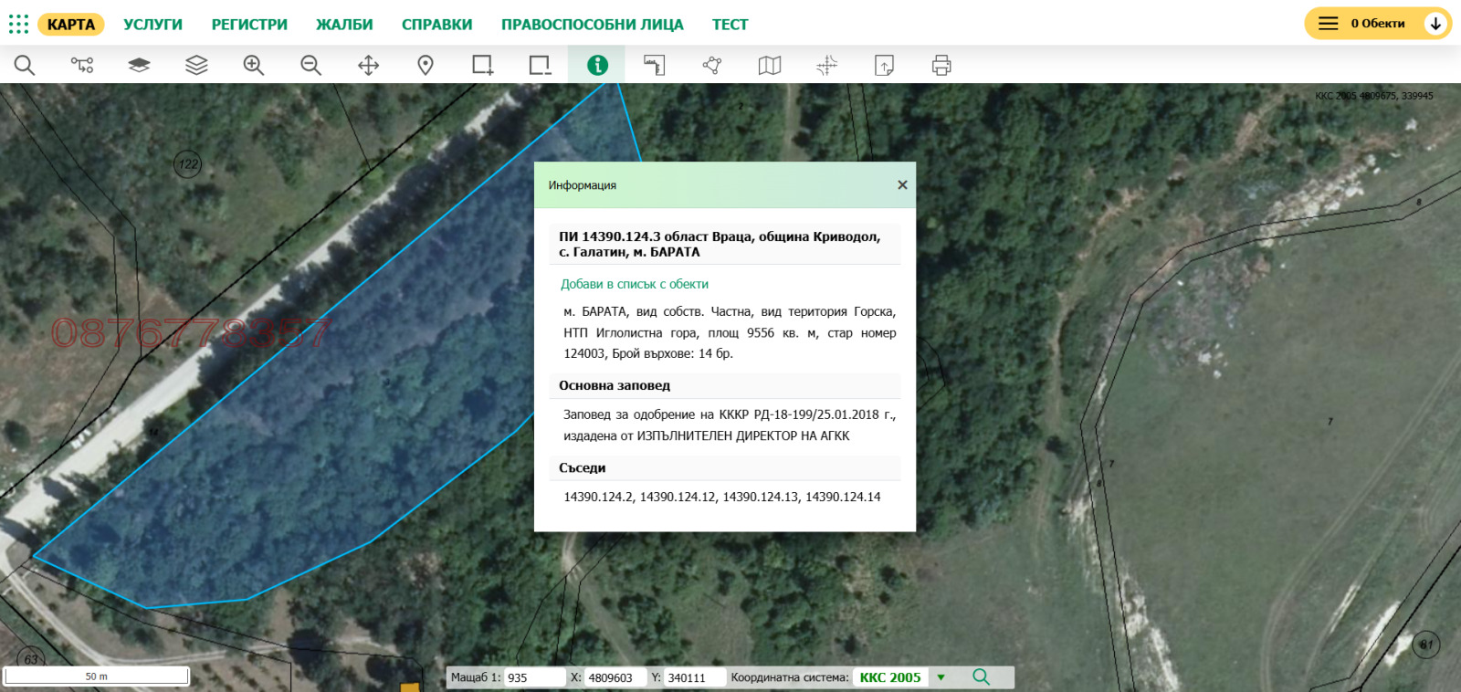Image resolution: width=1461 pixels, height=692 pixels.
Task: Open the folded map icon tool
Action: point(770,65)
